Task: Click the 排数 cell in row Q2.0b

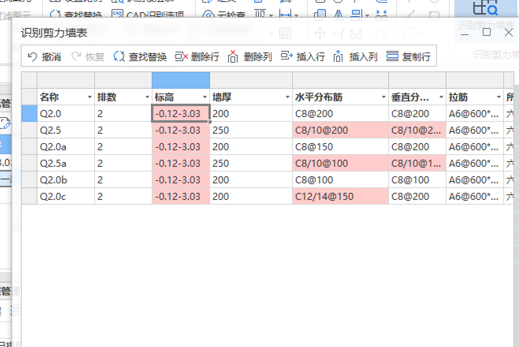Action: [x=123, y=180]
